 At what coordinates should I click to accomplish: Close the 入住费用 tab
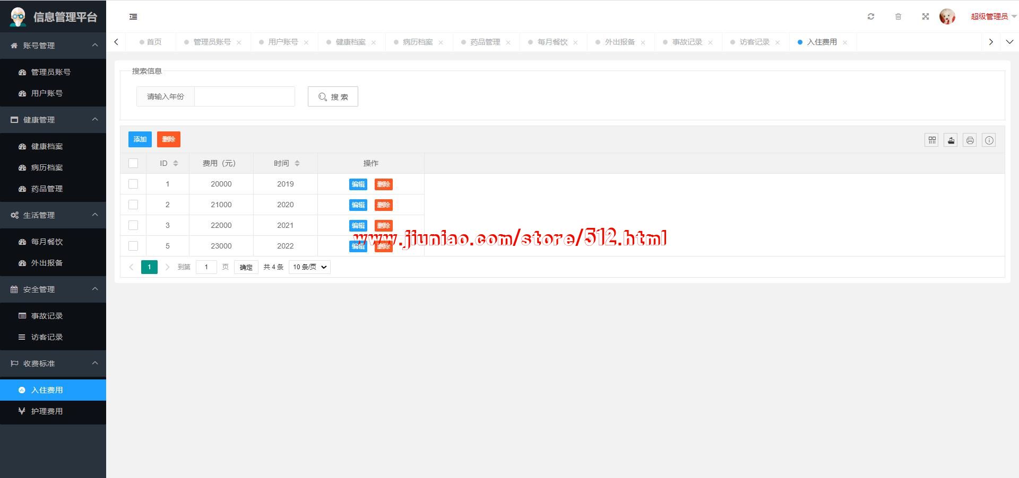(845, 42)
